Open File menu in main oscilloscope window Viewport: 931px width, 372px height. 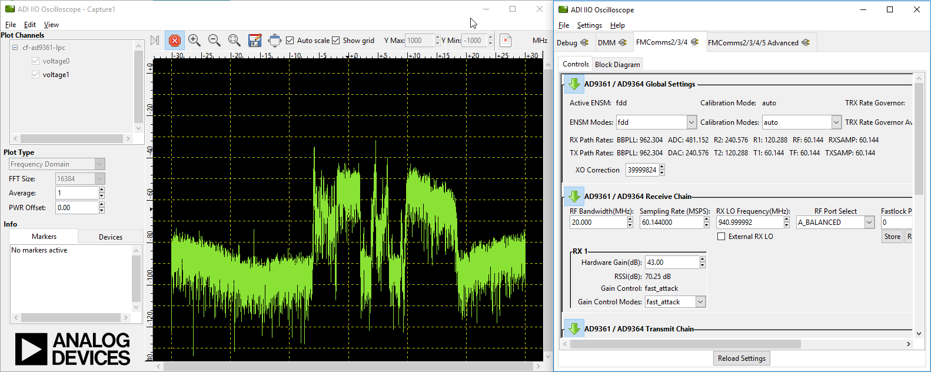[x=564, y=25]
